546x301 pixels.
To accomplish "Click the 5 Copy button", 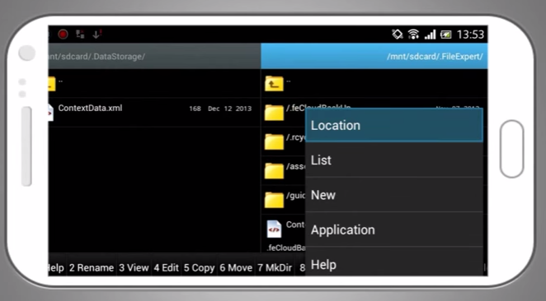I will (x=199, y=267).
